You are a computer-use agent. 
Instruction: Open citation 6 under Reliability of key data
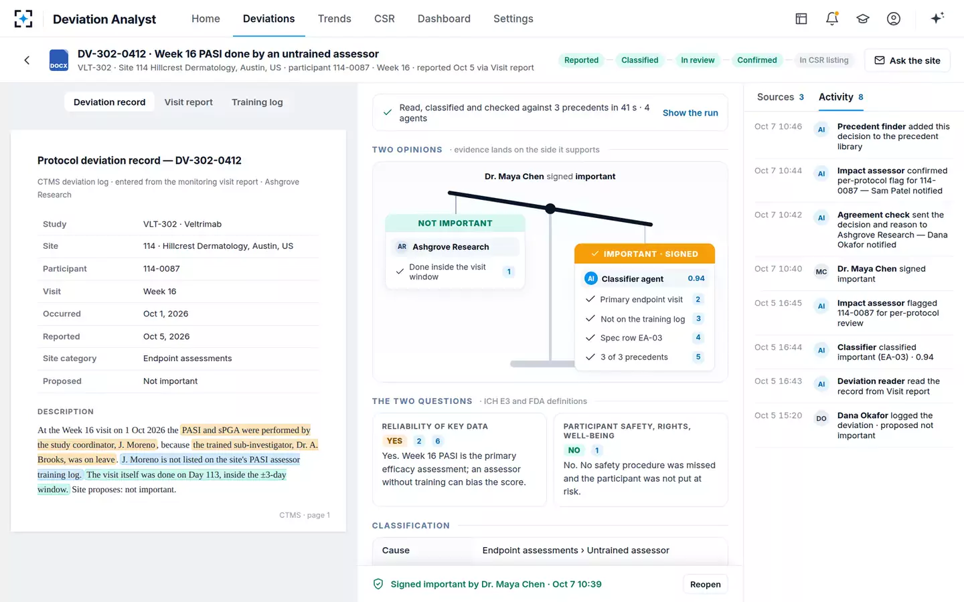pos(438,441)
